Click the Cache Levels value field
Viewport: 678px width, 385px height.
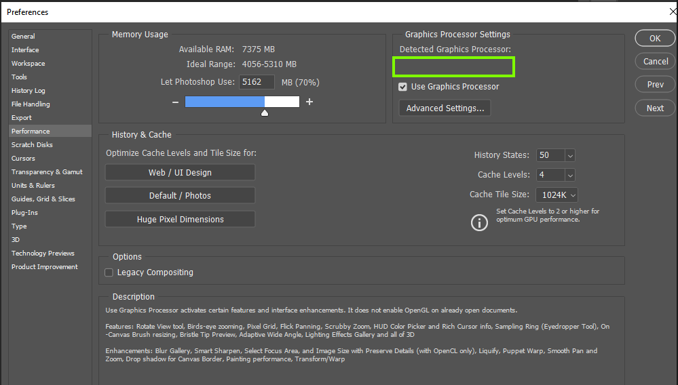tap(550, 176)
